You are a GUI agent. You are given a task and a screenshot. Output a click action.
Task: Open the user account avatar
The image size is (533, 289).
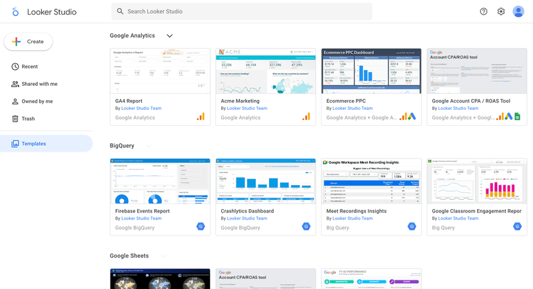pyautogui.click(x=518, y=11)
